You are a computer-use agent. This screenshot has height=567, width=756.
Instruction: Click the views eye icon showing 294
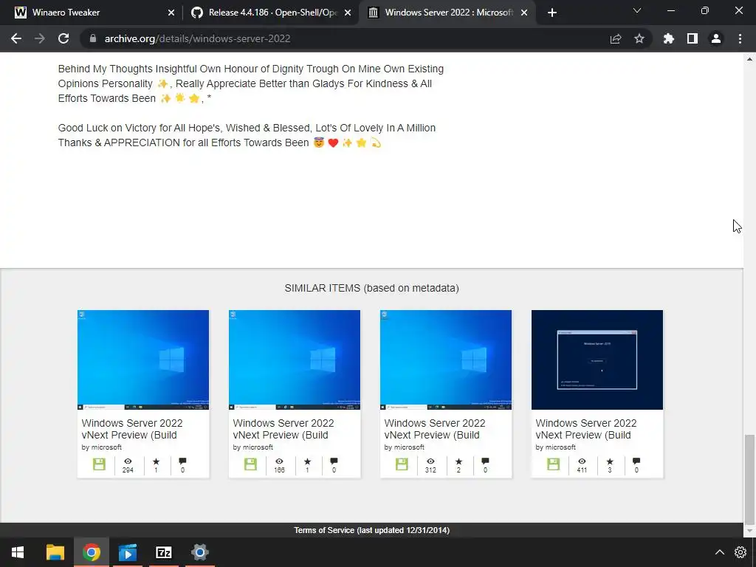tap(128, 461)
